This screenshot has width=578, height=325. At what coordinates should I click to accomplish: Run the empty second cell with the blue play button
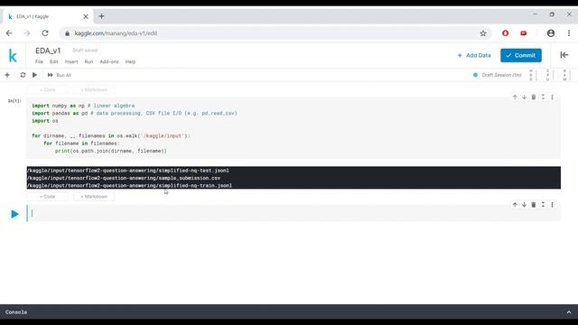point(14,214)
